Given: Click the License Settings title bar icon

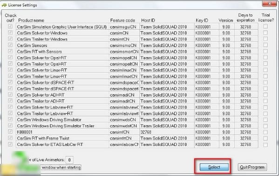Looking at the screenshot, I should coord(4,5).
